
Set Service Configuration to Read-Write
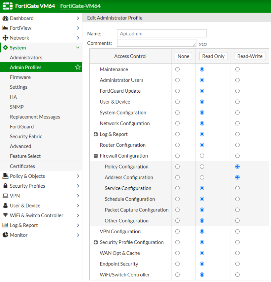click(x=237, y=188)
